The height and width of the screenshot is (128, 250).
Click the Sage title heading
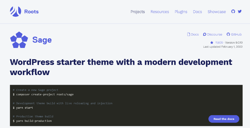click(42, 40)
